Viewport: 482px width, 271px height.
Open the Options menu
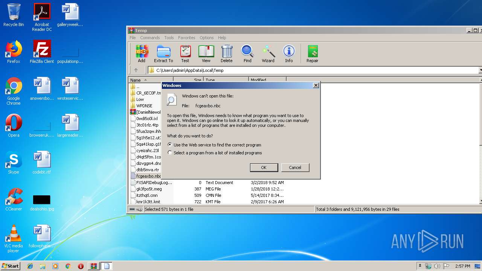click(x=206, y=38)
